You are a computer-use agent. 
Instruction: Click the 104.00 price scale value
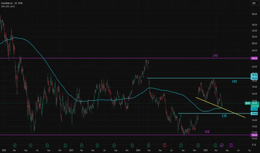point(254,139)
